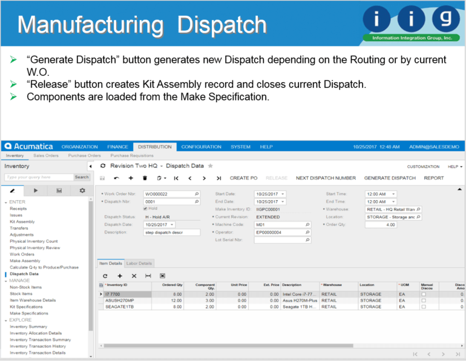Fit columns in the Item Details grid
Image resolution: width=466 pixels, height=361 pixels.
pos(148,276)
